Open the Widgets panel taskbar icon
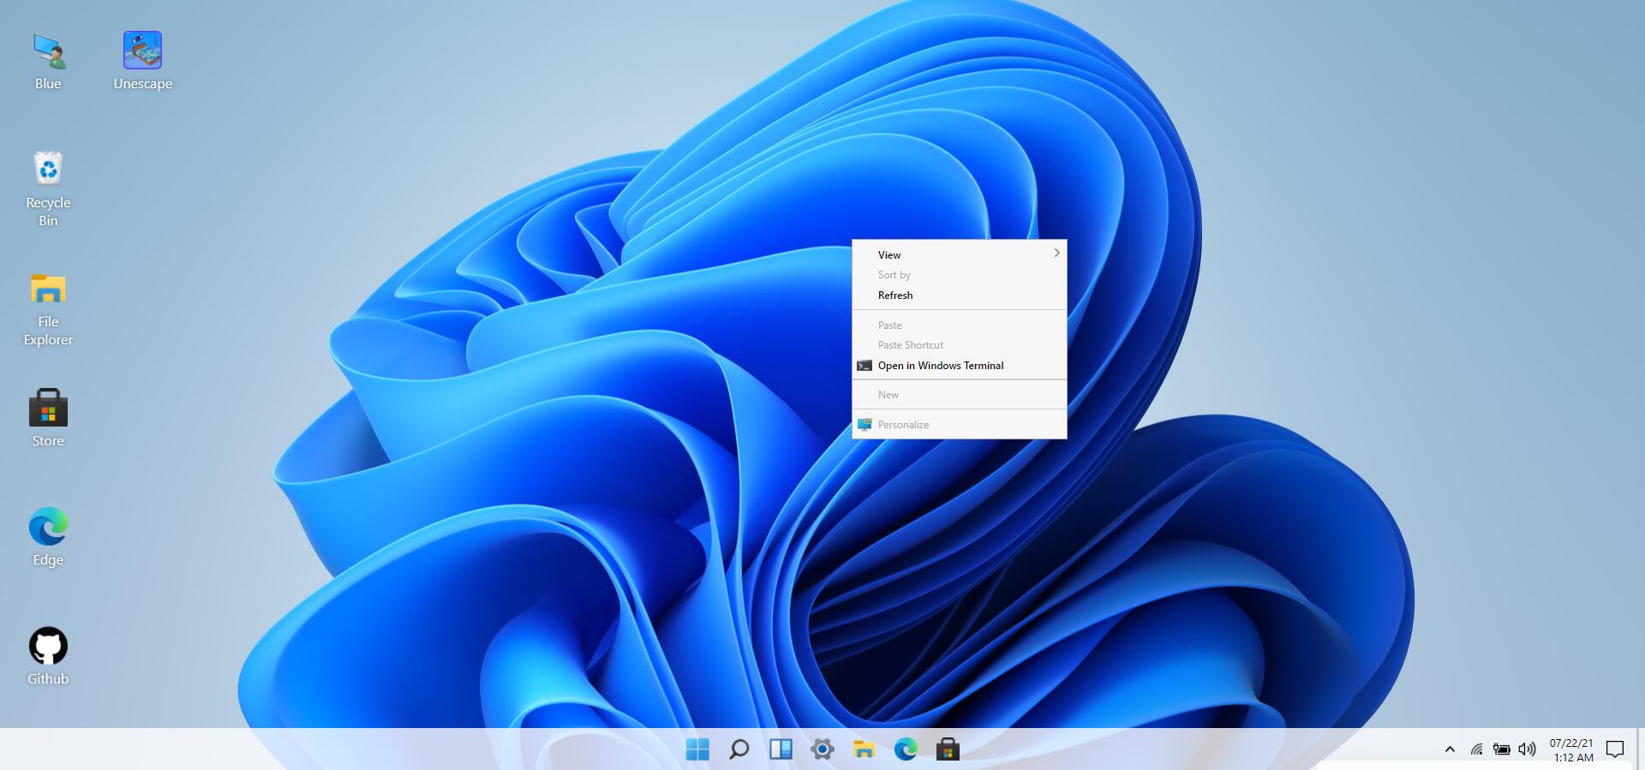Viewport: 1645px width, 770px height. click(x=781, y=749)
